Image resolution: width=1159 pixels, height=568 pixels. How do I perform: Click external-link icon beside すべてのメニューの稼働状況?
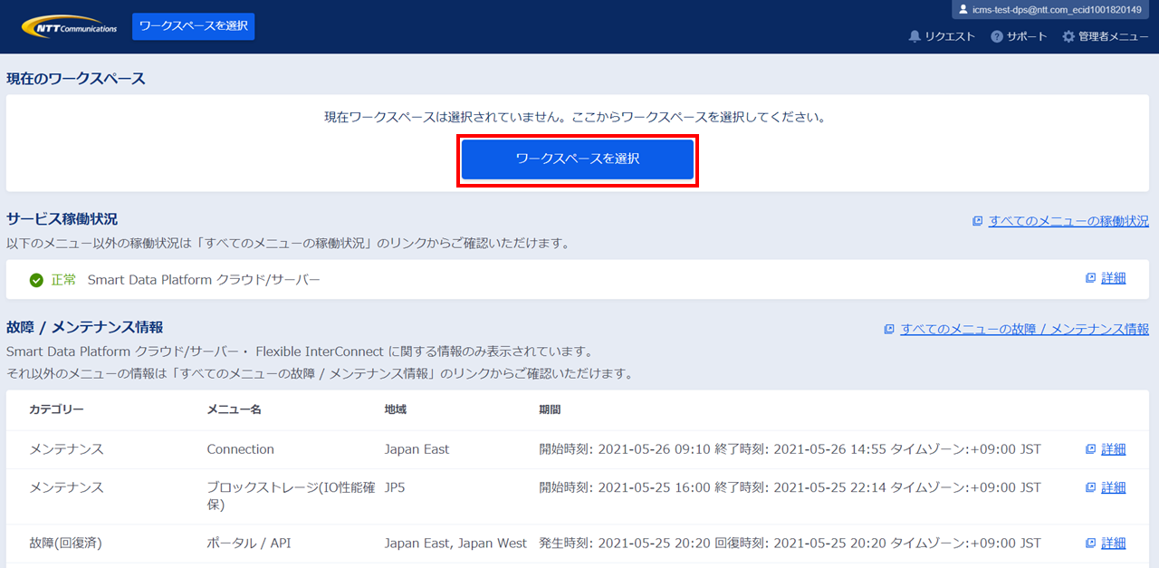click(978, 221)
